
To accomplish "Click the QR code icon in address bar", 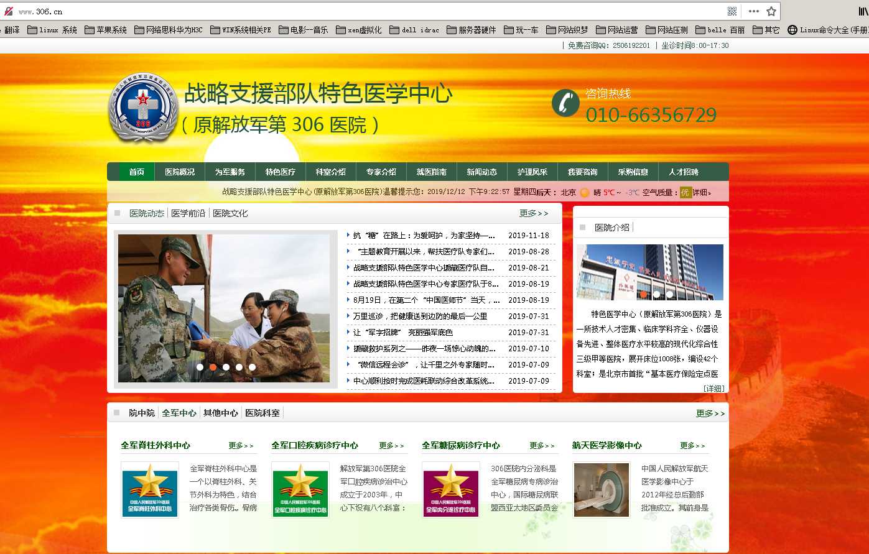I will coord(732,11).
